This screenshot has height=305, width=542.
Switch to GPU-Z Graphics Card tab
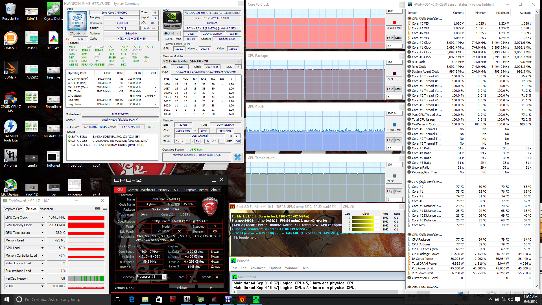pos(13,209)
